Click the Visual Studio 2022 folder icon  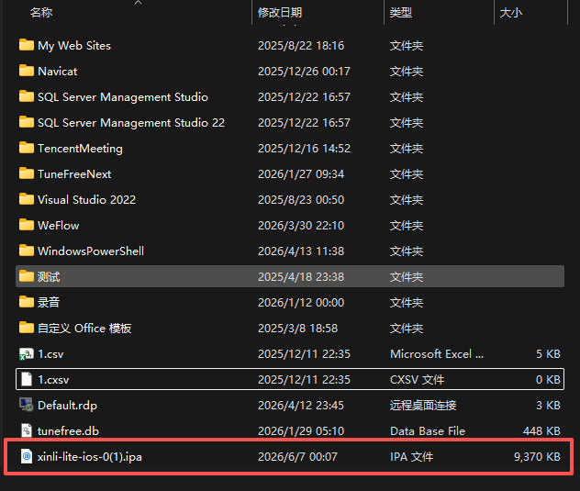(x=27, y=199)
